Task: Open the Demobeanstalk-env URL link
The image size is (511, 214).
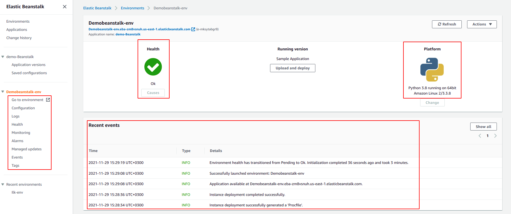Action: pos(140,29)
